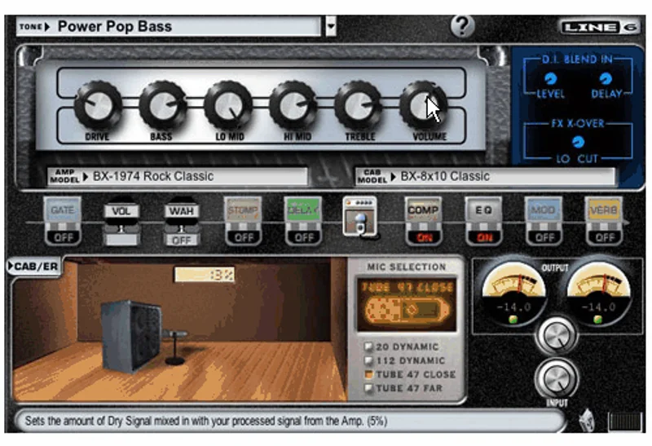652x446 pixels.
Task: Open the Mod effect pedal icon
Action: (x=544, y=211)
